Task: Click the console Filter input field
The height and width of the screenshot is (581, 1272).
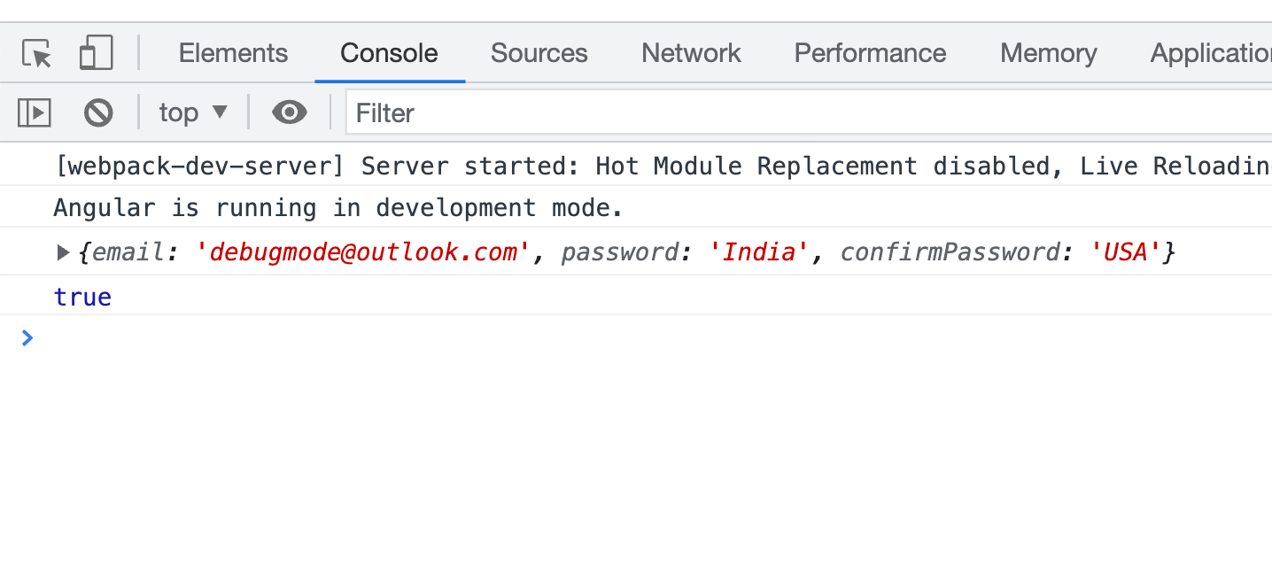Action: point(797,112)
